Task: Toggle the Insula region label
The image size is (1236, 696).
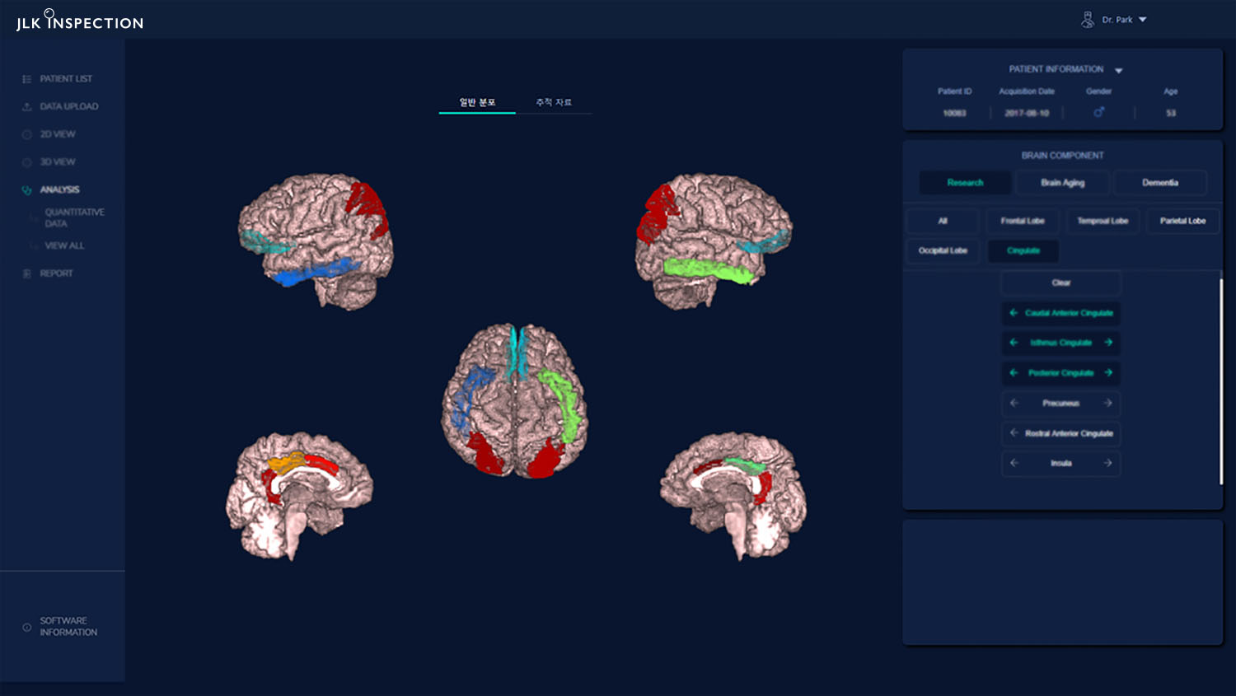Action: pos(1060,463)
